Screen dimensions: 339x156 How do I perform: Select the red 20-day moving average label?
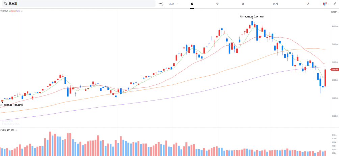pos(11,11)
